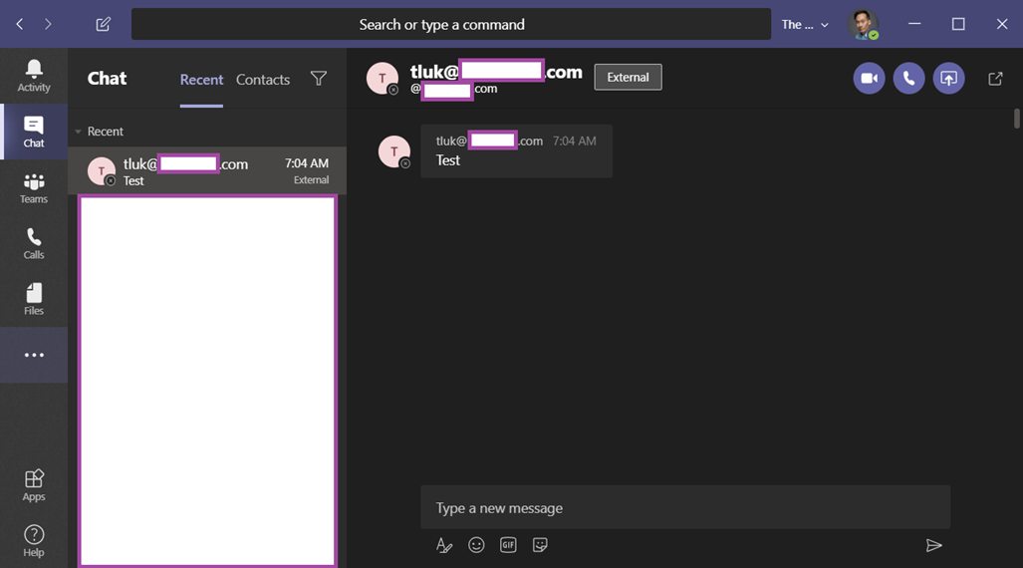The height and width of the screenshot is (568, 1023).
Task: Switch to the Contacts tab
Action: pos(263,80)
